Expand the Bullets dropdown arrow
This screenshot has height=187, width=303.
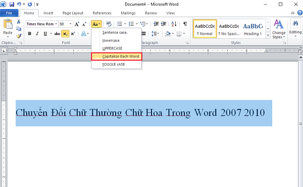pos(125,24)
